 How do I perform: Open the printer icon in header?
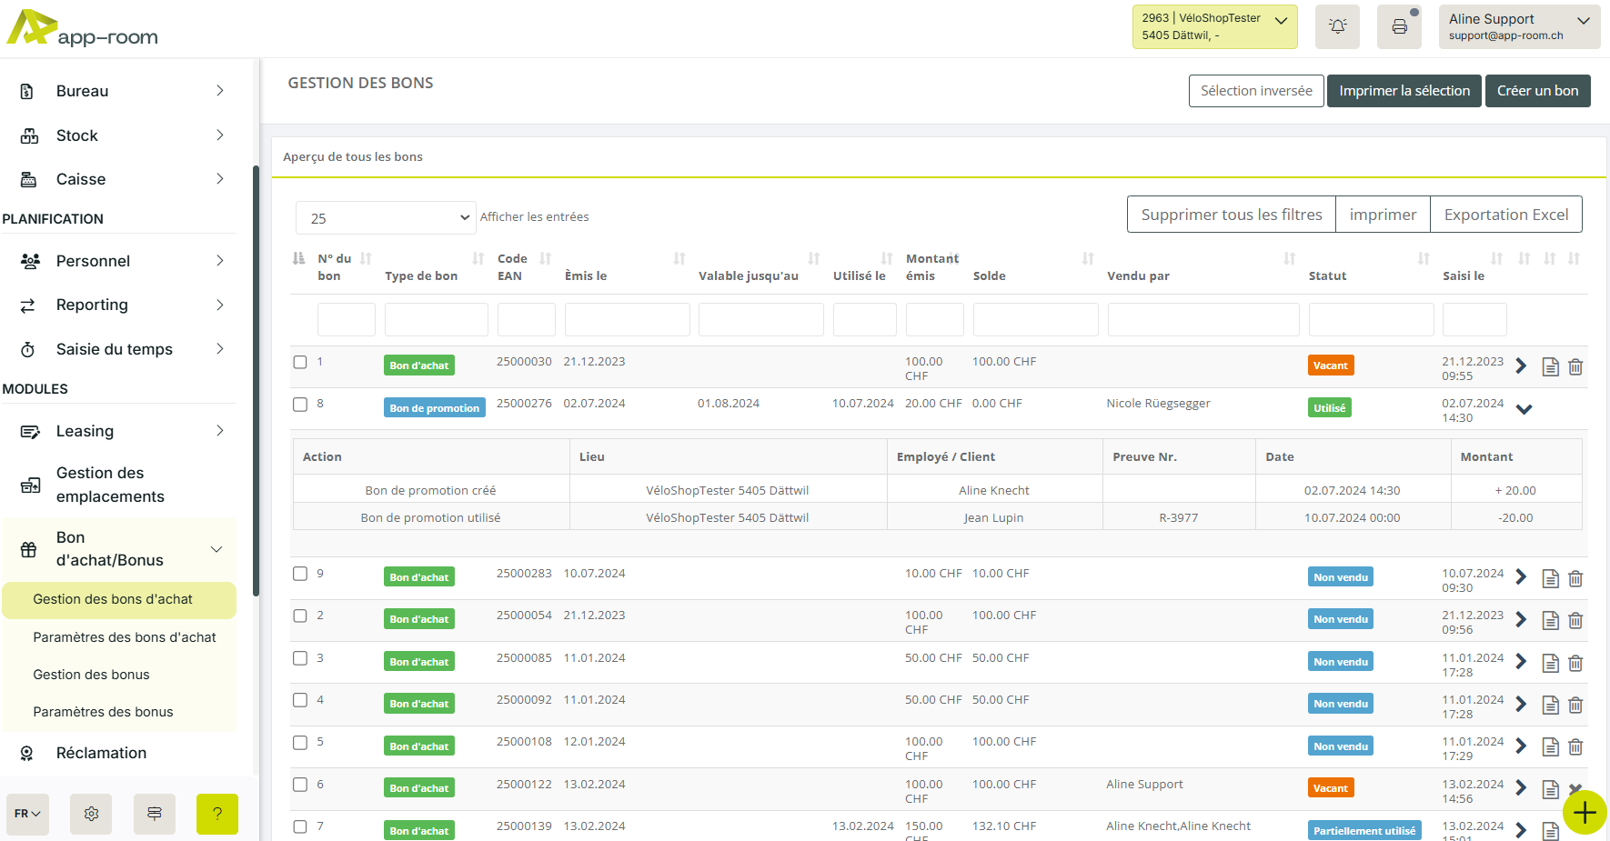[x=1399, y=26]
